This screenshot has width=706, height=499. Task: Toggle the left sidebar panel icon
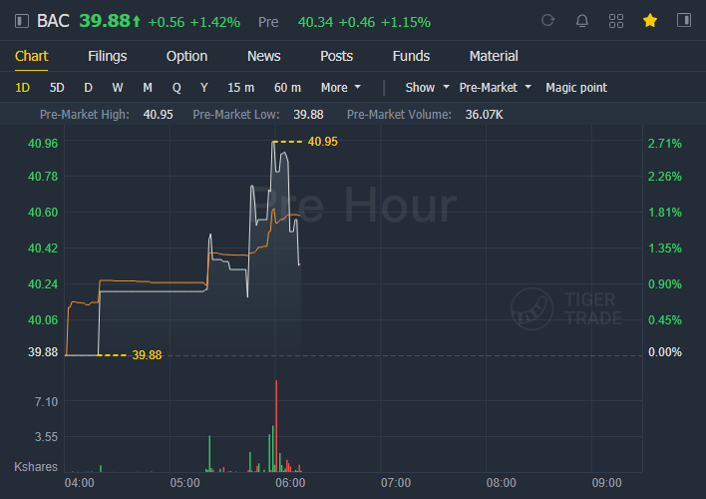pos(22,21)
